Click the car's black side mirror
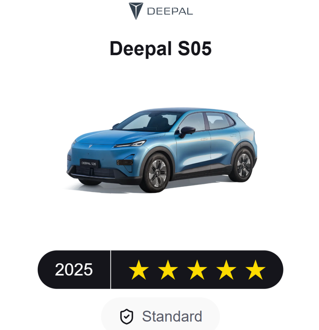This screenshot has width=319, height=330. coord(187,131)
